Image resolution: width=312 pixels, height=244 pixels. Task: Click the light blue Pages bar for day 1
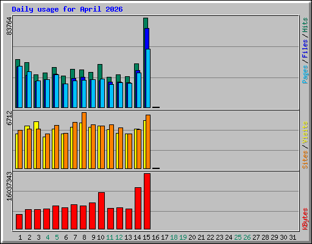tap(20, 87)
